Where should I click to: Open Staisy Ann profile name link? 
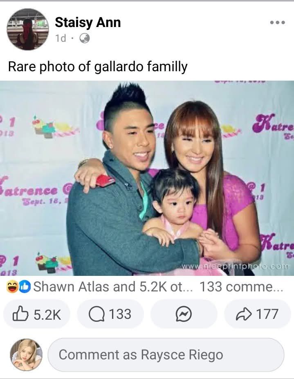pos(88,23)
